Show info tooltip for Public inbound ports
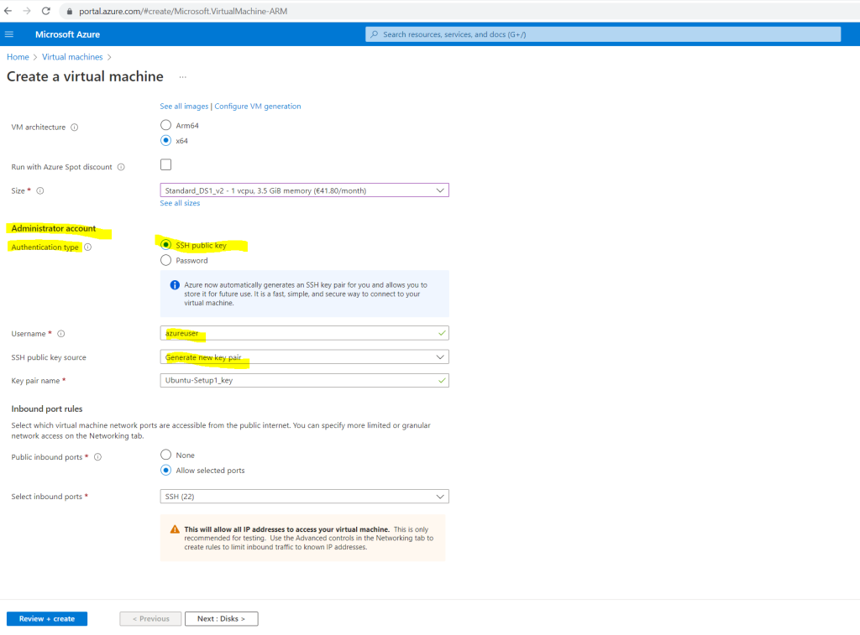The height and width of the screenshot is (635, 860). click(97, 457)
